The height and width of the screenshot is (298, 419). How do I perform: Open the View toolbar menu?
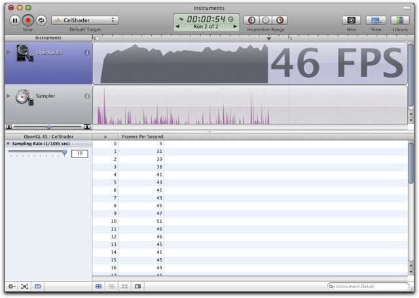coord(376,20)
